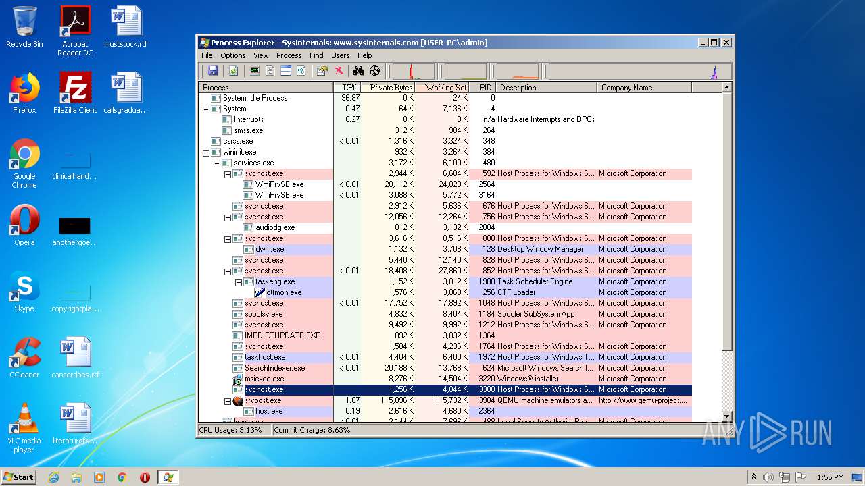The height and width of the screenshot is (486, 865).
Task: Click the volume icon in system tray
Action: point(768,477)
